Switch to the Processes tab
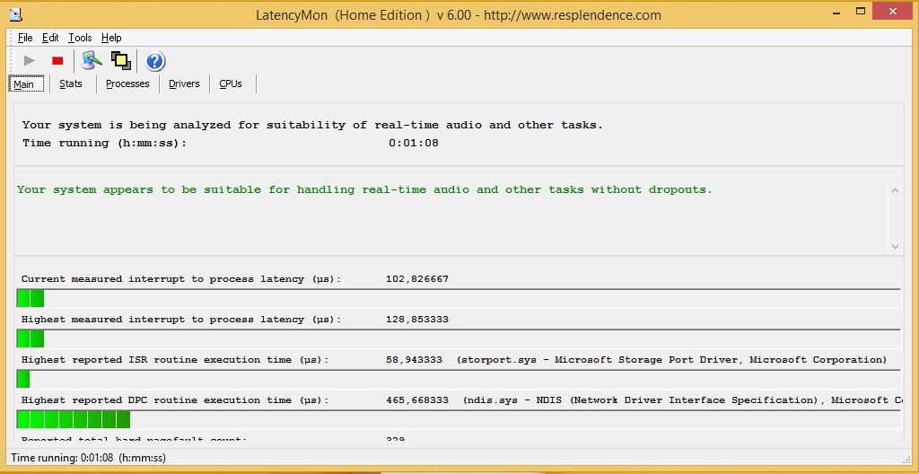919x474 pixels. pyautogui.click(x=127, y=83)
